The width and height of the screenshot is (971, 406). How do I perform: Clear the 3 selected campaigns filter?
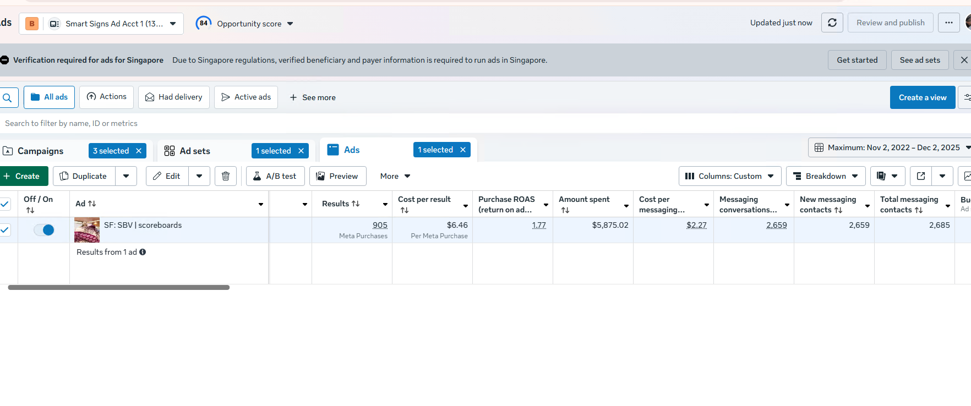139,151
